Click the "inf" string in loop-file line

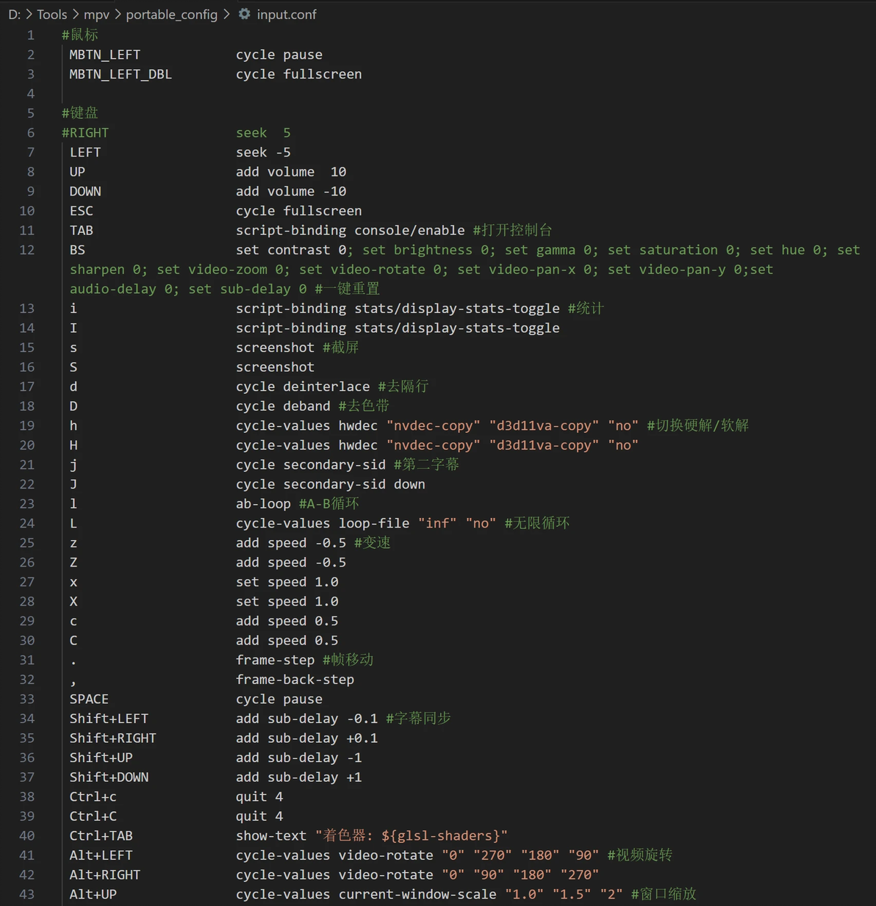coord(437,523)
